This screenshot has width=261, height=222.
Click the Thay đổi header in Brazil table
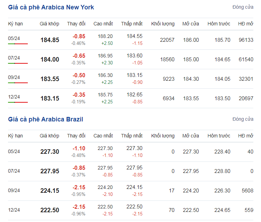(x=76, y=136)
